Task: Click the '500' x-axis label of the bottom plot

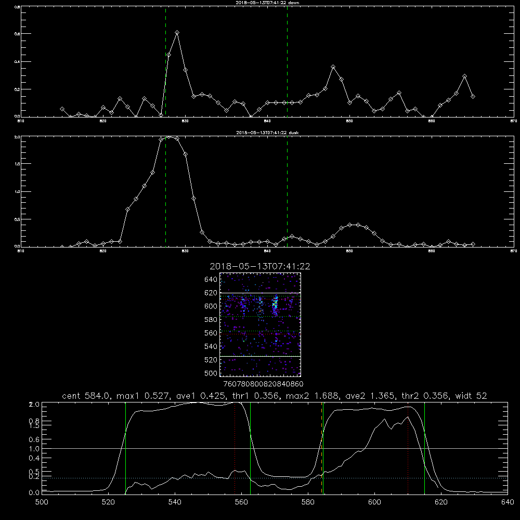Action: 42,502
